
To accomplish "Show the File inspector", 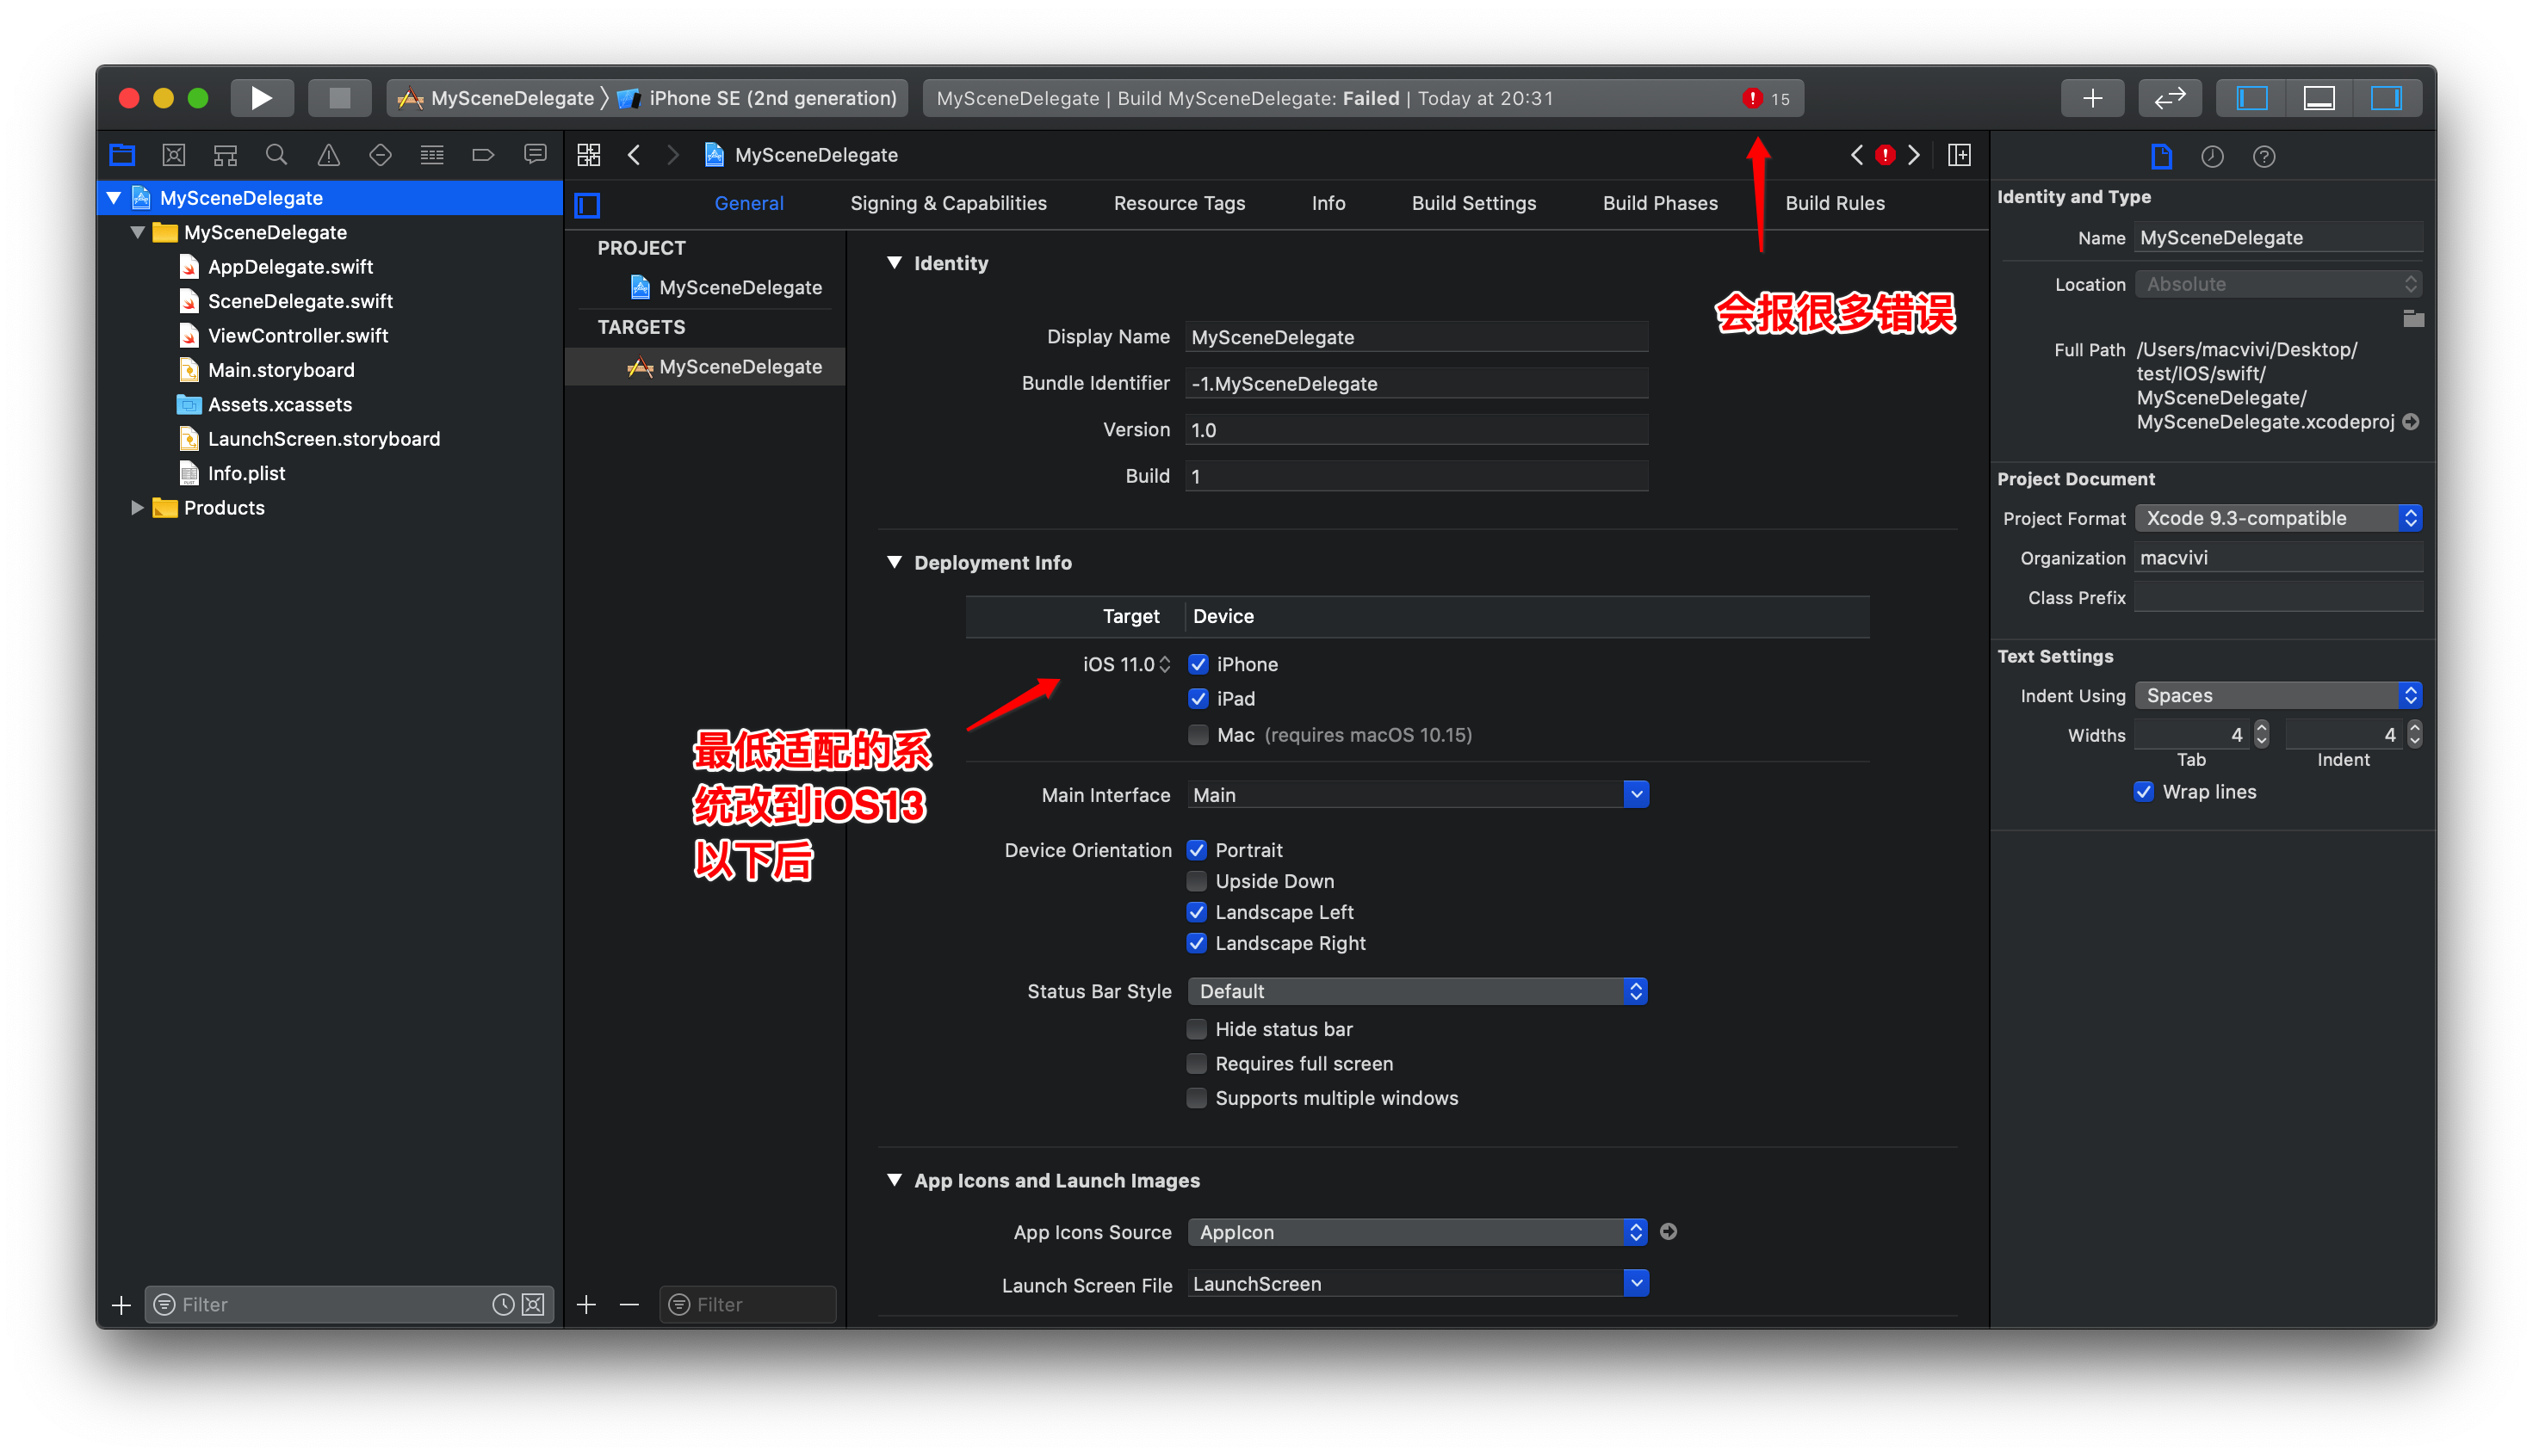I will [x=2161, y=157].
